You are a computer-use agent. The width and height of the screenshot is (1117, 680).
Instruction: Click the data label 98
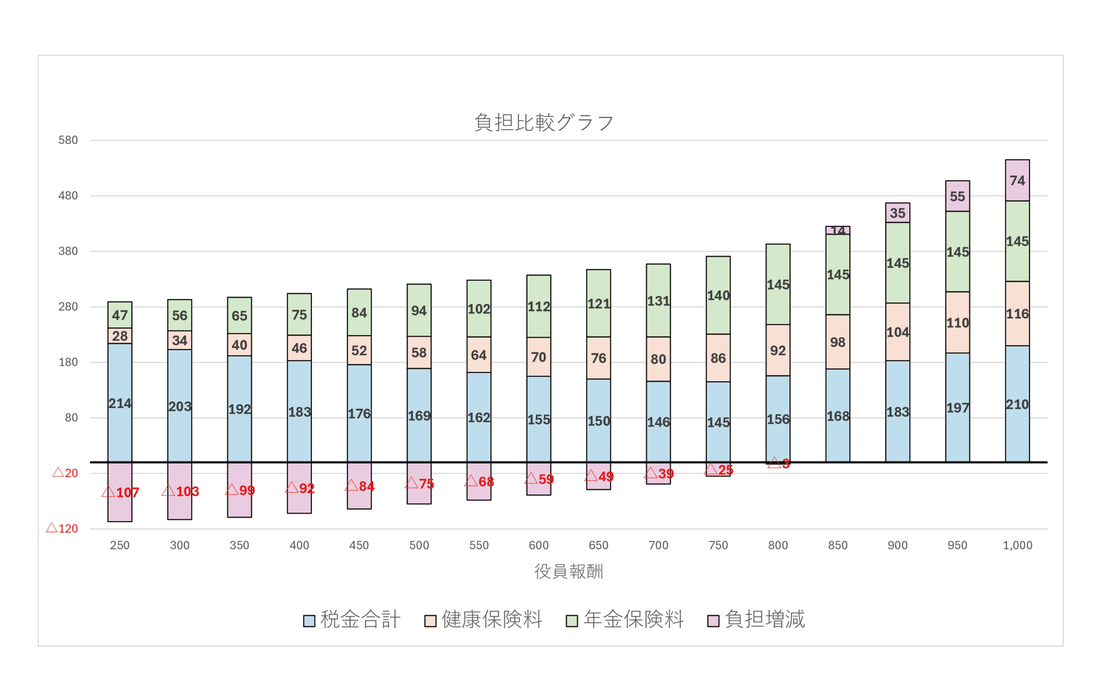point(838,342)
